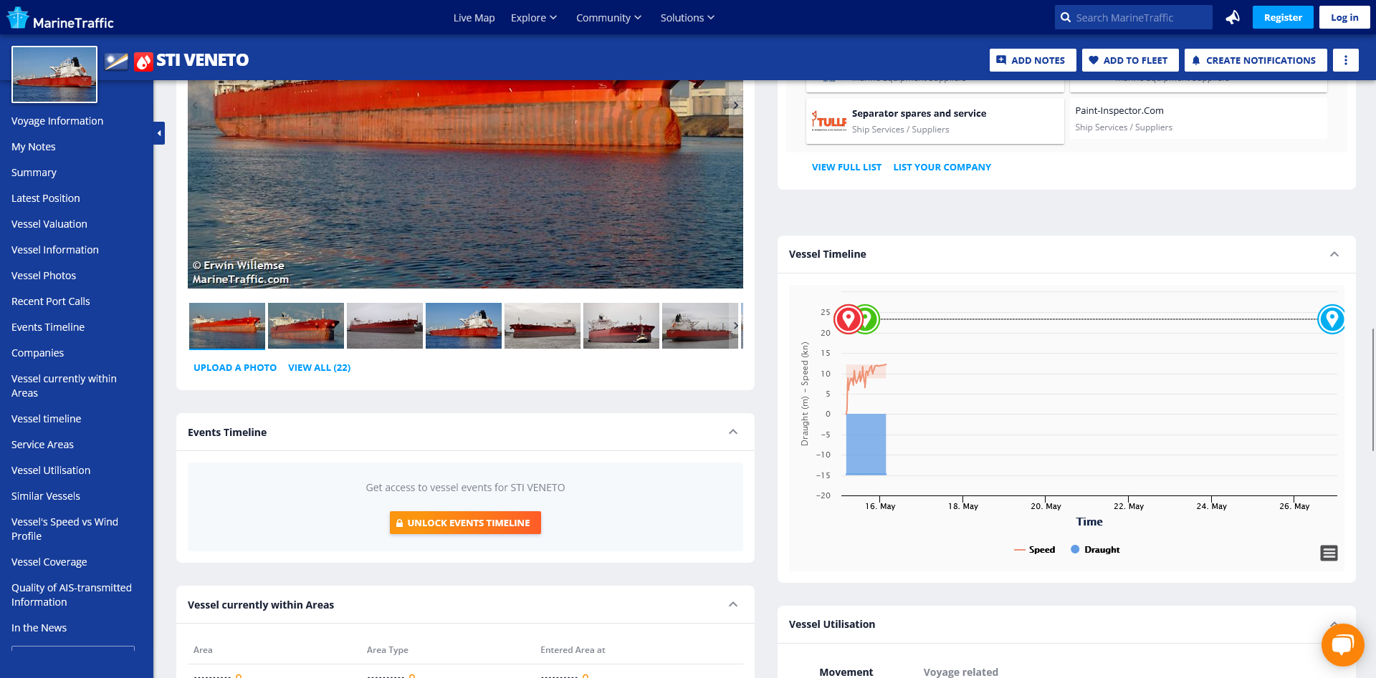This screenshot has width=1376, height=678.
Task: Collapse the Vessel currently within Areas panel
Action: point(733,604)
